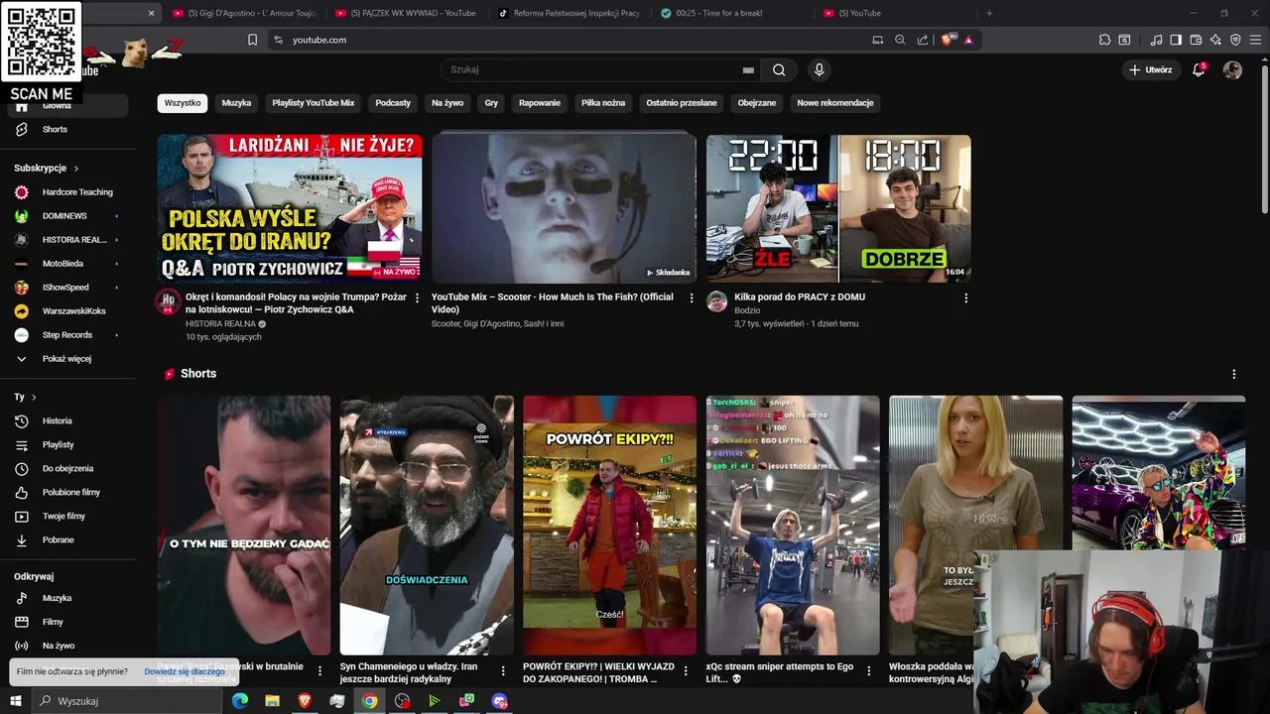Open the Brave hamburger main menu

point(1255,40)
